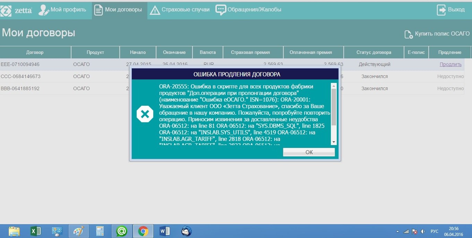472x238 pixels.
Task: Show hidden tray icons arrow
Action: coord(397,231)
